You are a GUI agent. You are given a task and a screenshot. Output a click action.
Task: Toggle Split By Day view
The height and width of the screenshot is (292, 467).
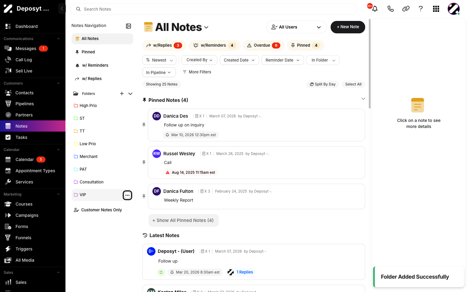click(x=323, y=84)
